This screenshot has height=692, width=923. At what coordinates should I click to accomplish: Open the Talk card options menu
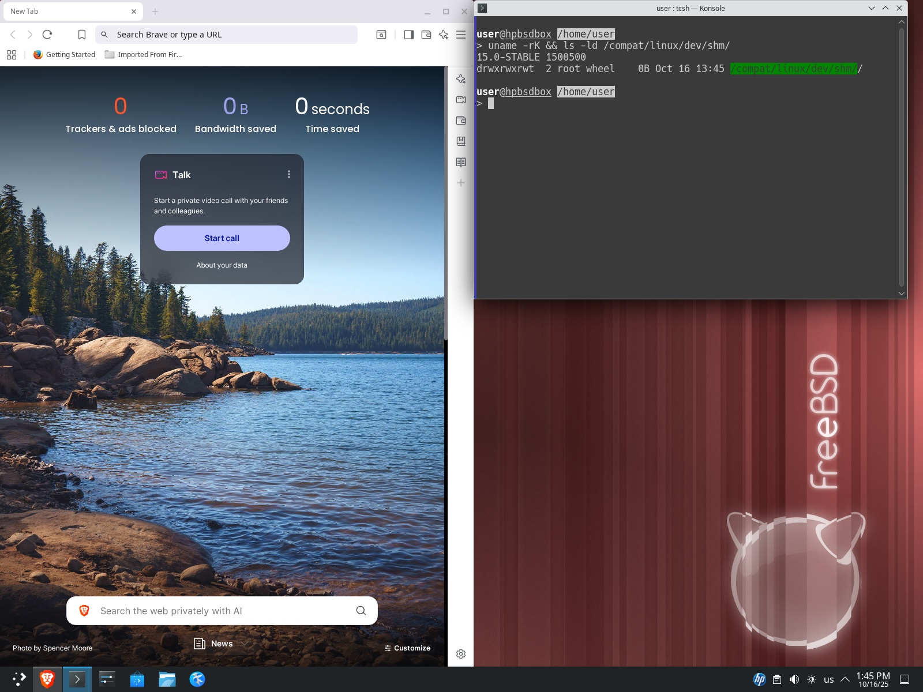(x=289, y=174)
